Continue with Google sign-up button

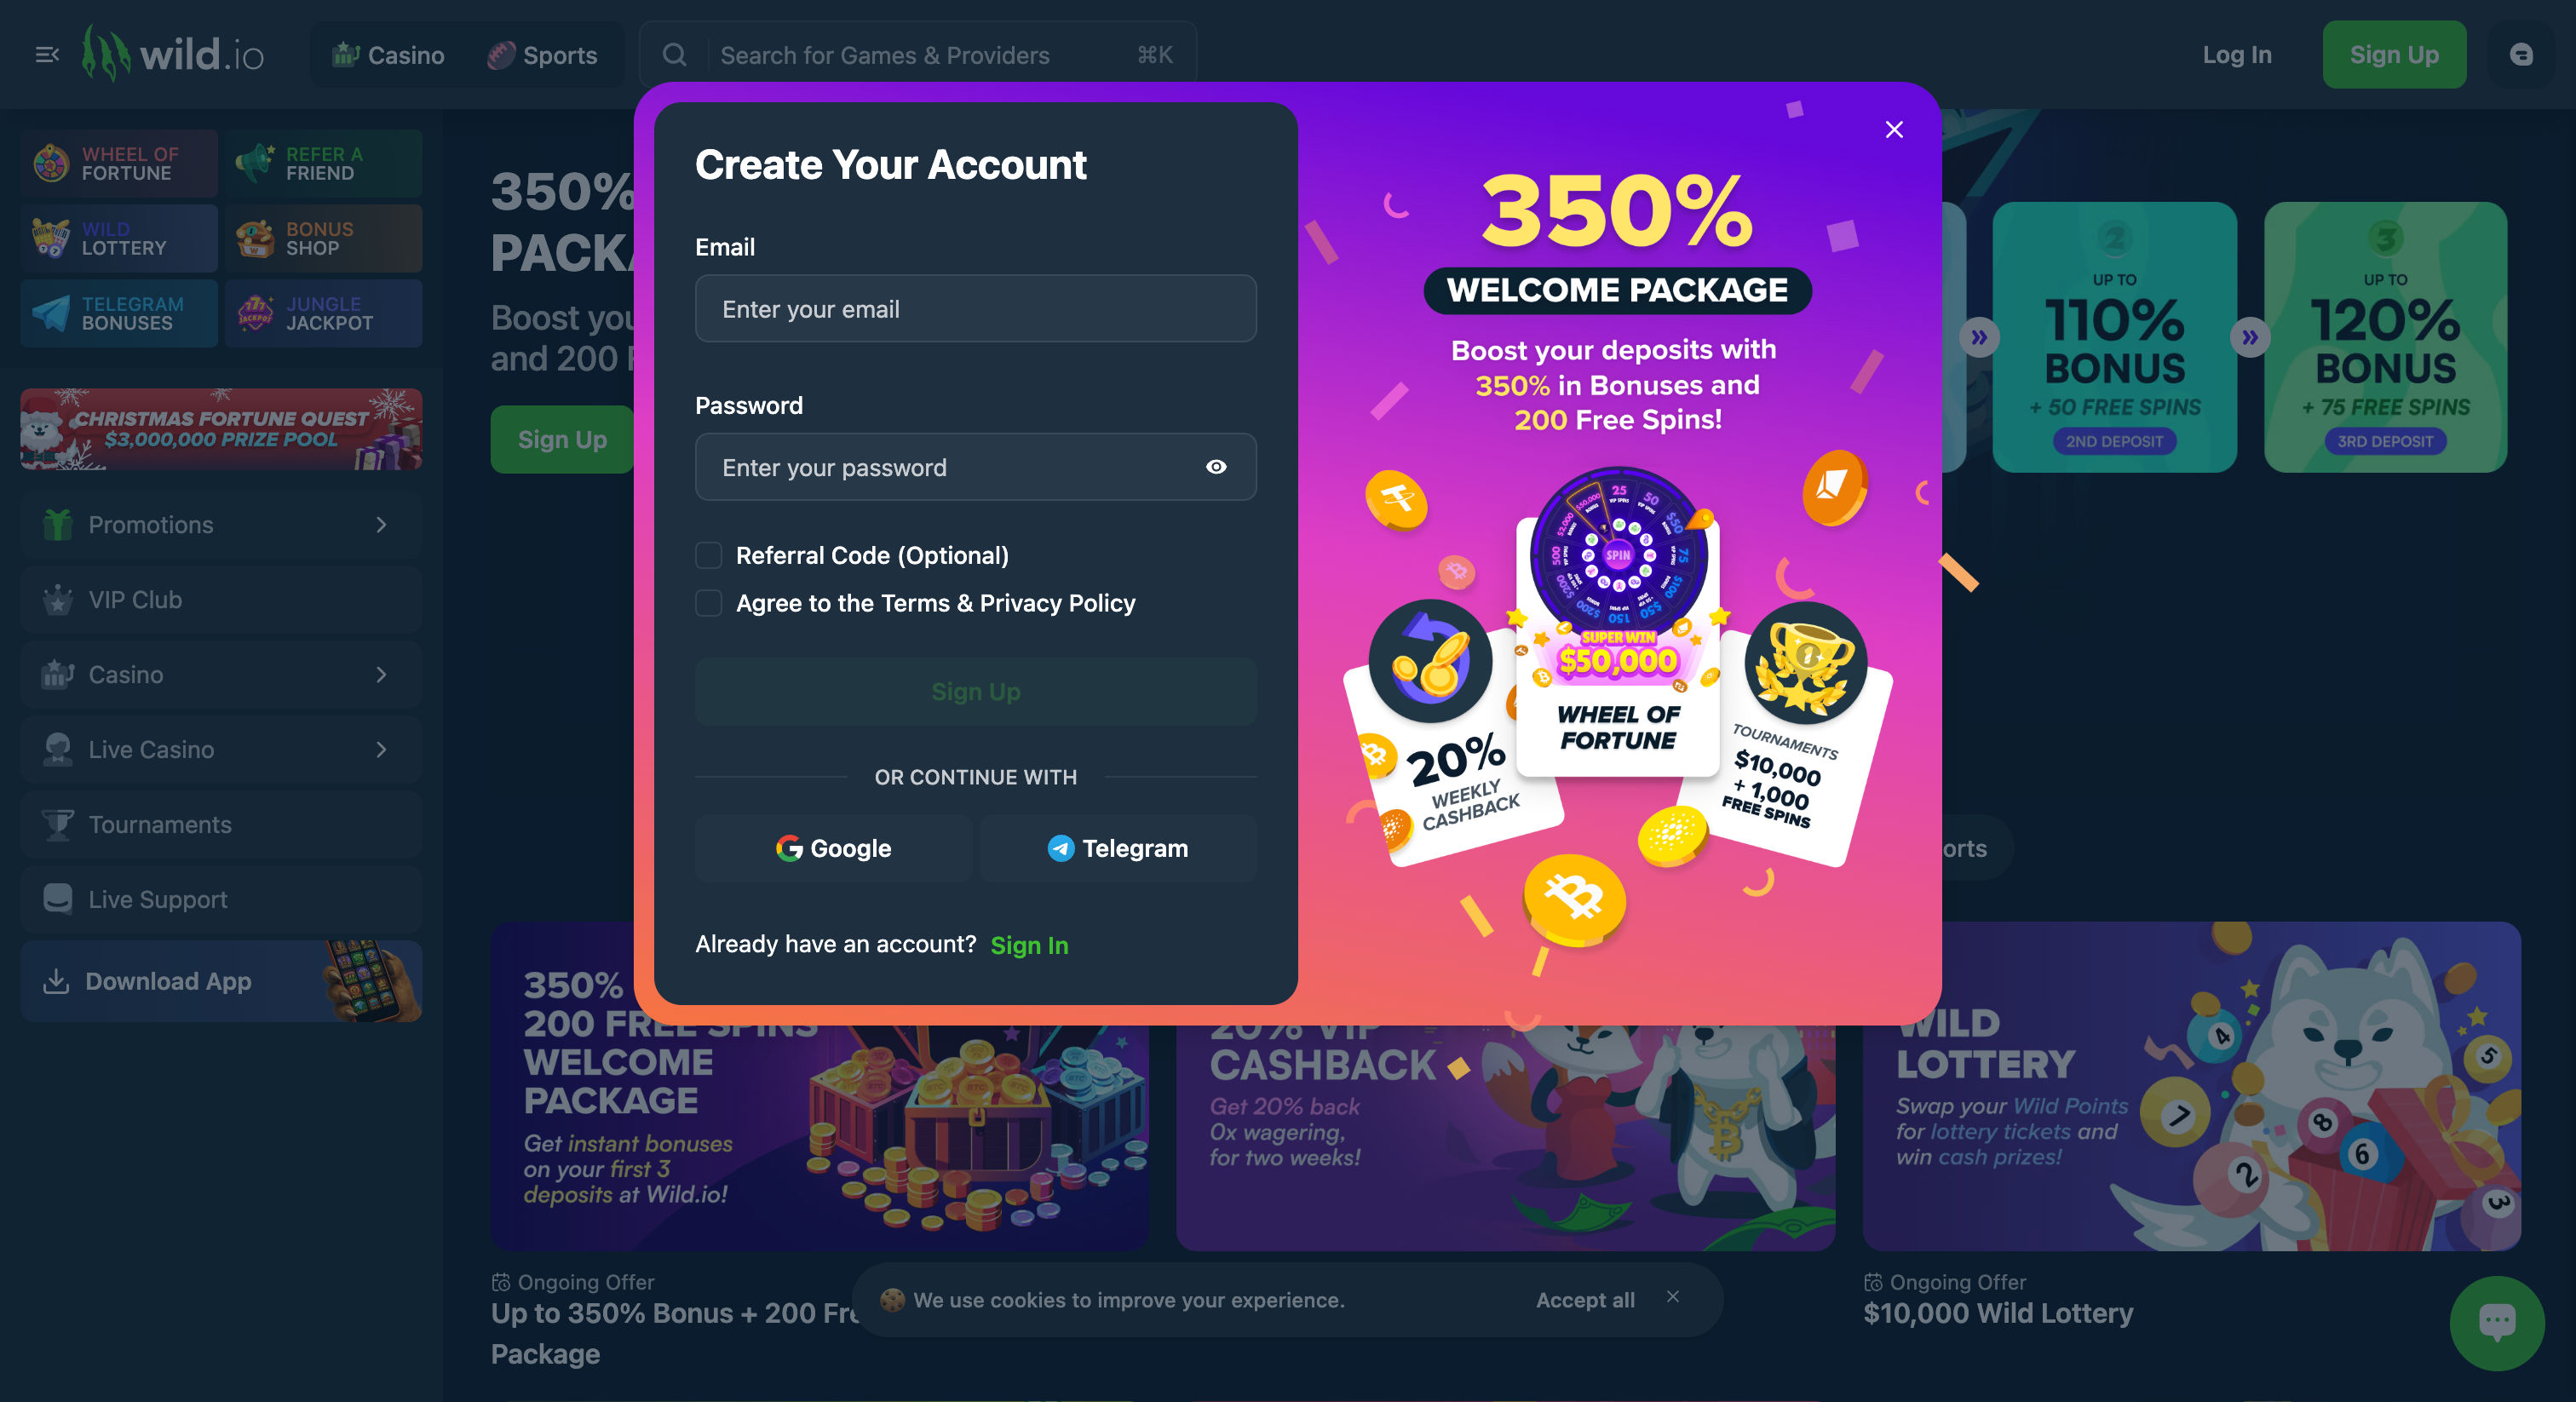tap(833, 848)
